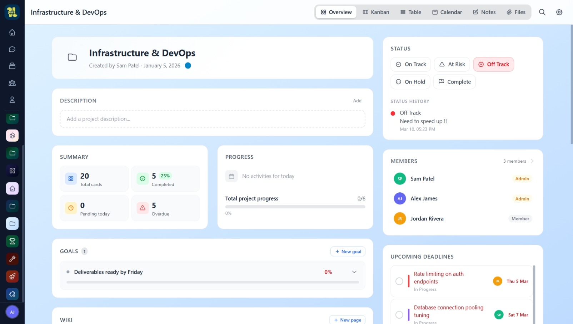Set project status to On Track

(411, 65)
